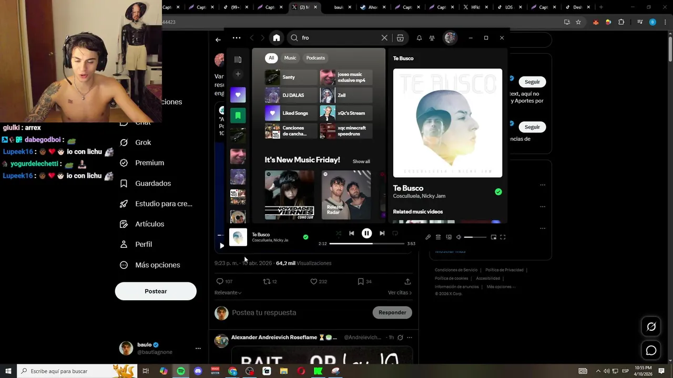673x378 pixels.
Task: Open Novedades Viernes playlist cover
Action: point(289,195)
